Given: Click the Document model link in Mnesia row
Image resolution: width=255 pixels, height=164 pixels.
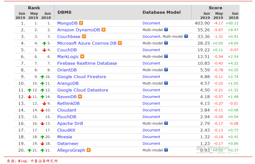Looking at the screenshot, I should click(151, 137).
